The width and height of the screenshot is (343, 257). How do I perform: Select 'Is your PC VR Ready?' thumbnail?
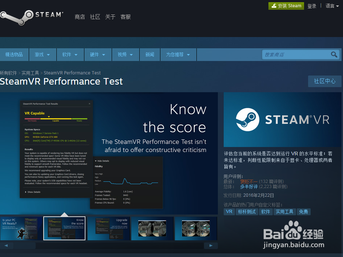coord(21,228)
